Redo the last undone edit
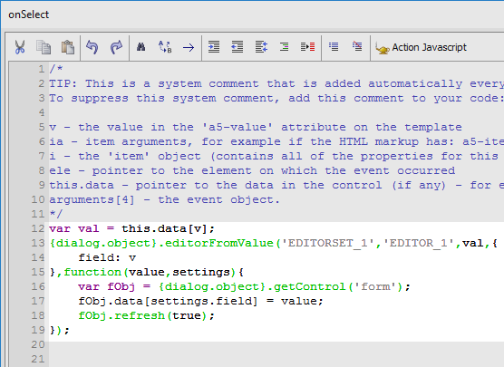 116,47
